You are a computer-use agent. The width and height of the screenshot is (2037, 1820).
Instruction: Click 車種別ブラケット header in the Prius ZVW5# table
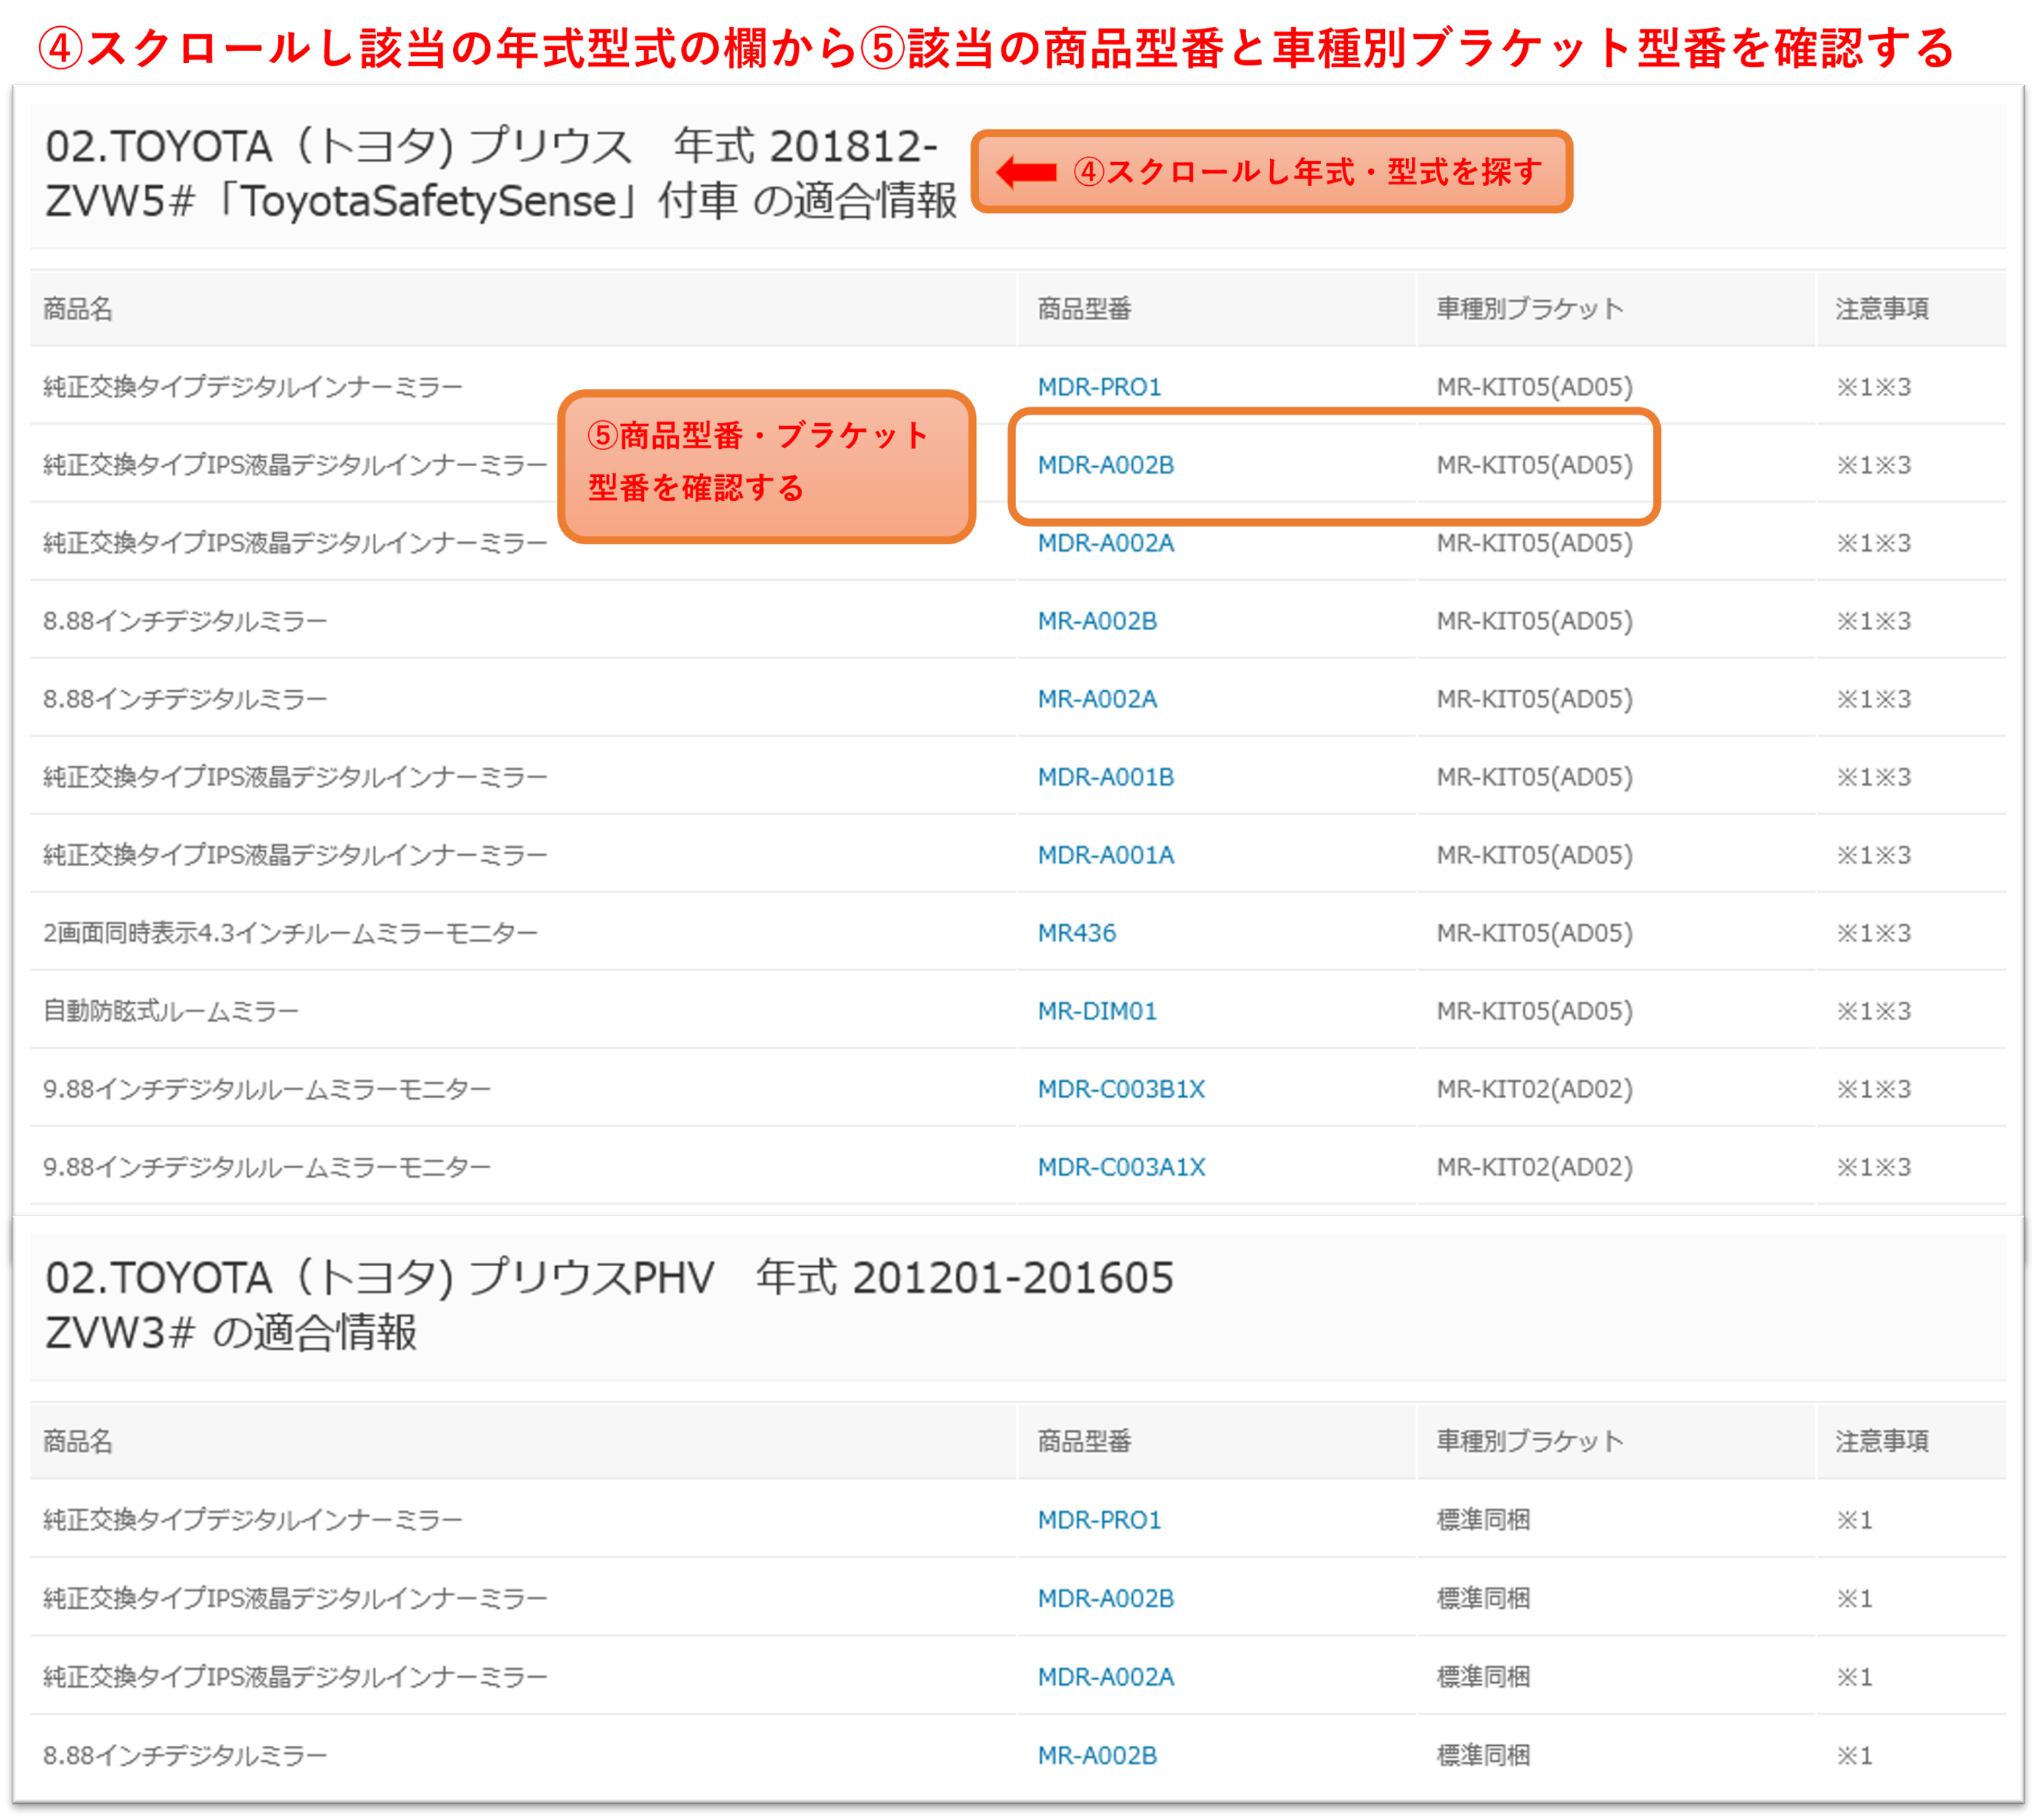point(1530,309)
